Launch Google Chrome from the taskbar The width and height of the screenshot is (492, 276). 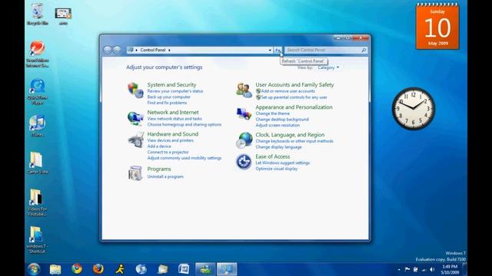click(x=77, y=269)
